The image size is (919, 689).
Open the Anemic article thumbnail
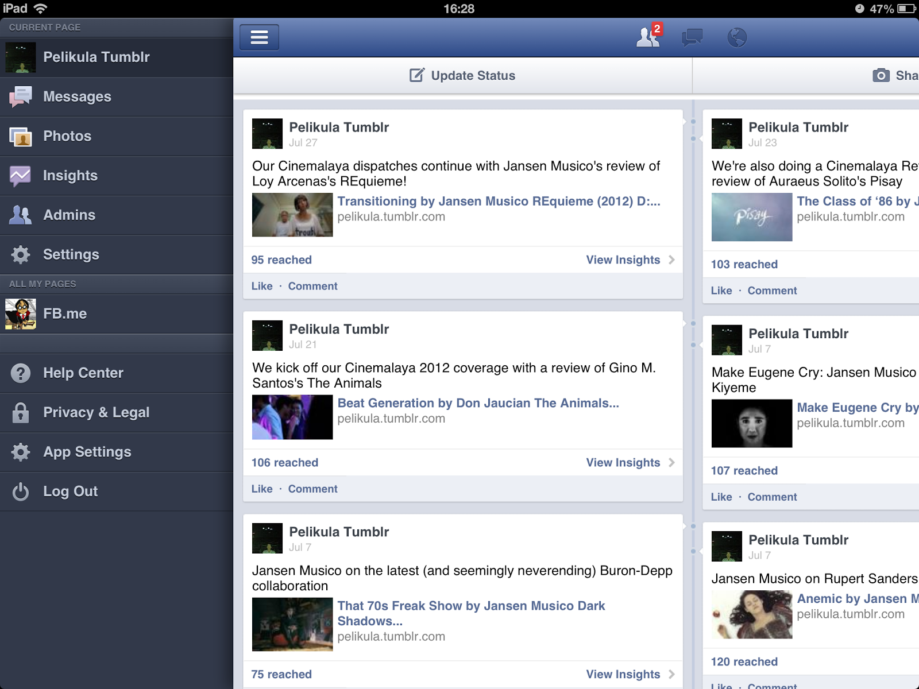point(752,614)
